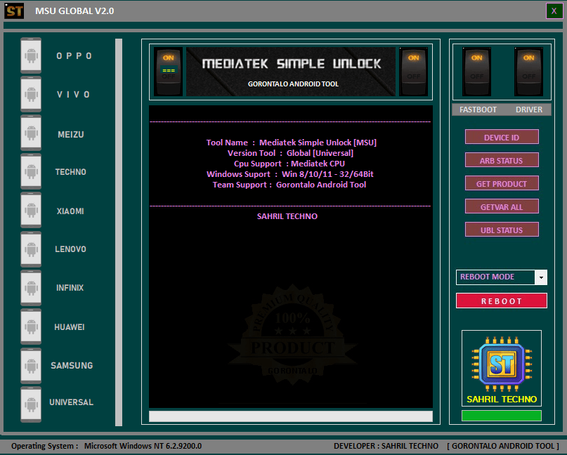567x455 pixels.
Task: Select the OPPO brand icon
Action: [31, 55]
